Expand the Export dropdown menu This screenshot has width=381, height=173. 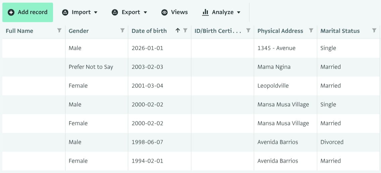click(145, 12)
